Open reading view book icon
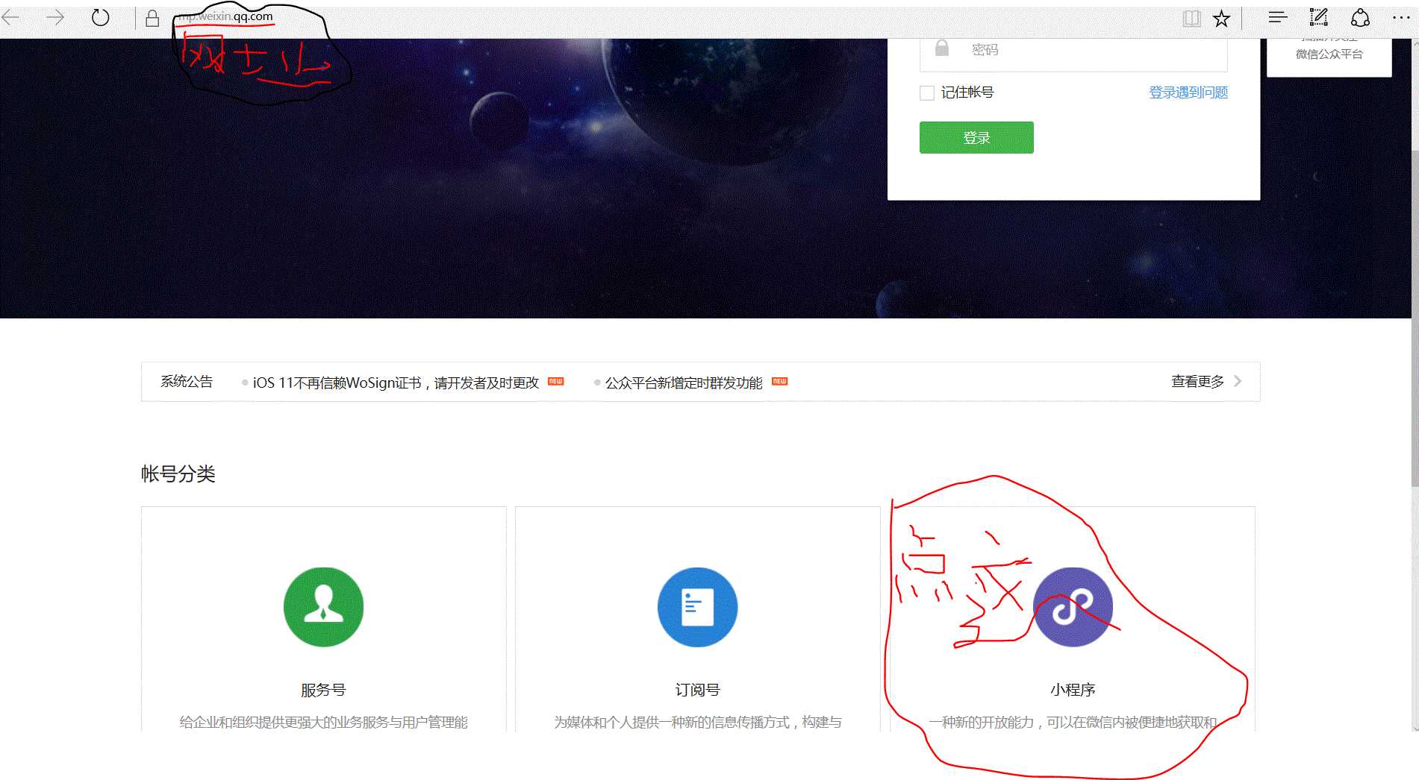Viewport: 1419px width, 780px height. click(x=1191, y=19)
